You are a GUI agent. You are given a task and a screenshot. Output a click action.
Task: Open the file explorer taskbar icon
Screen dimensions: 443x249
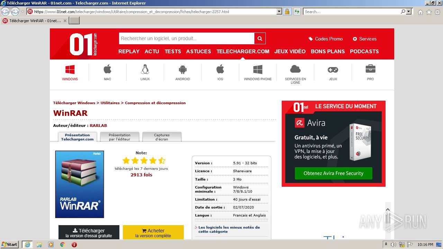[x=39, y=245]
